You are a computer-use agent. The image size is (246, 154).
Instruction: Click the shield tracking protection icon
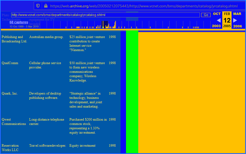coord(38,6)
